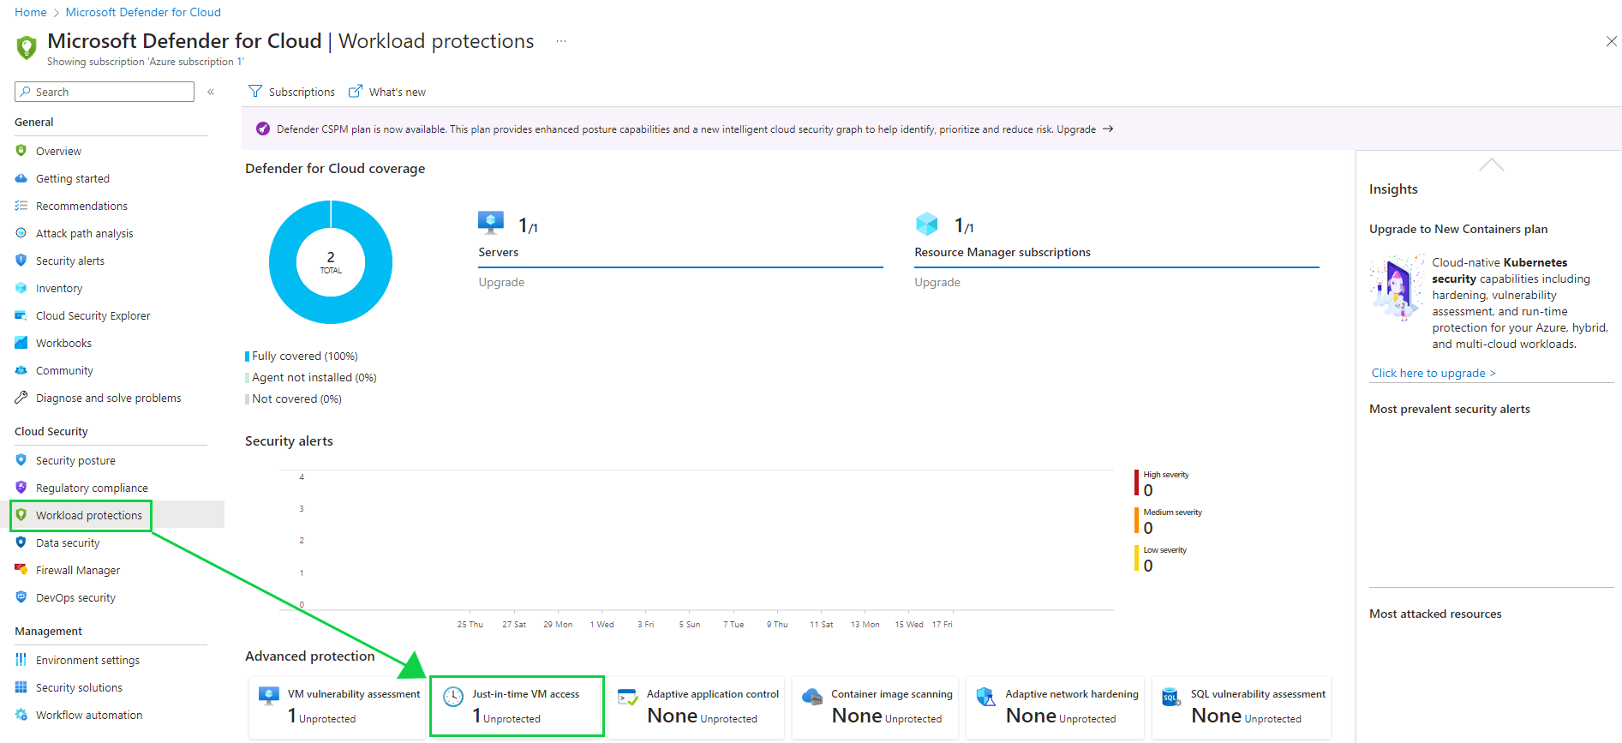1622x743 pixels.
Task: Click the coverage donut chart
Action: click(x=331, y=262)
